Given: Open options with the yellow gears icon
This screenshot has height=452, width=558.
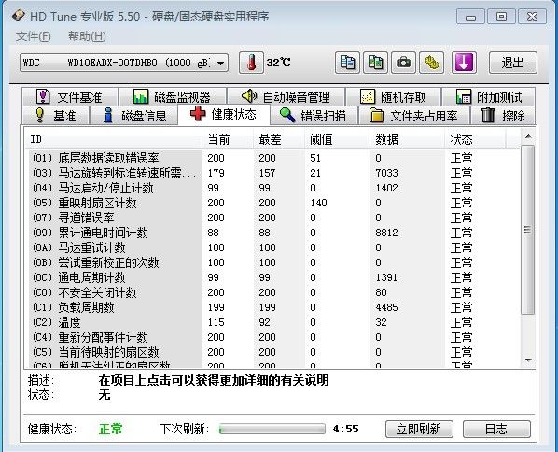Looking at the screenshot, I should click(x=432, y=63).
